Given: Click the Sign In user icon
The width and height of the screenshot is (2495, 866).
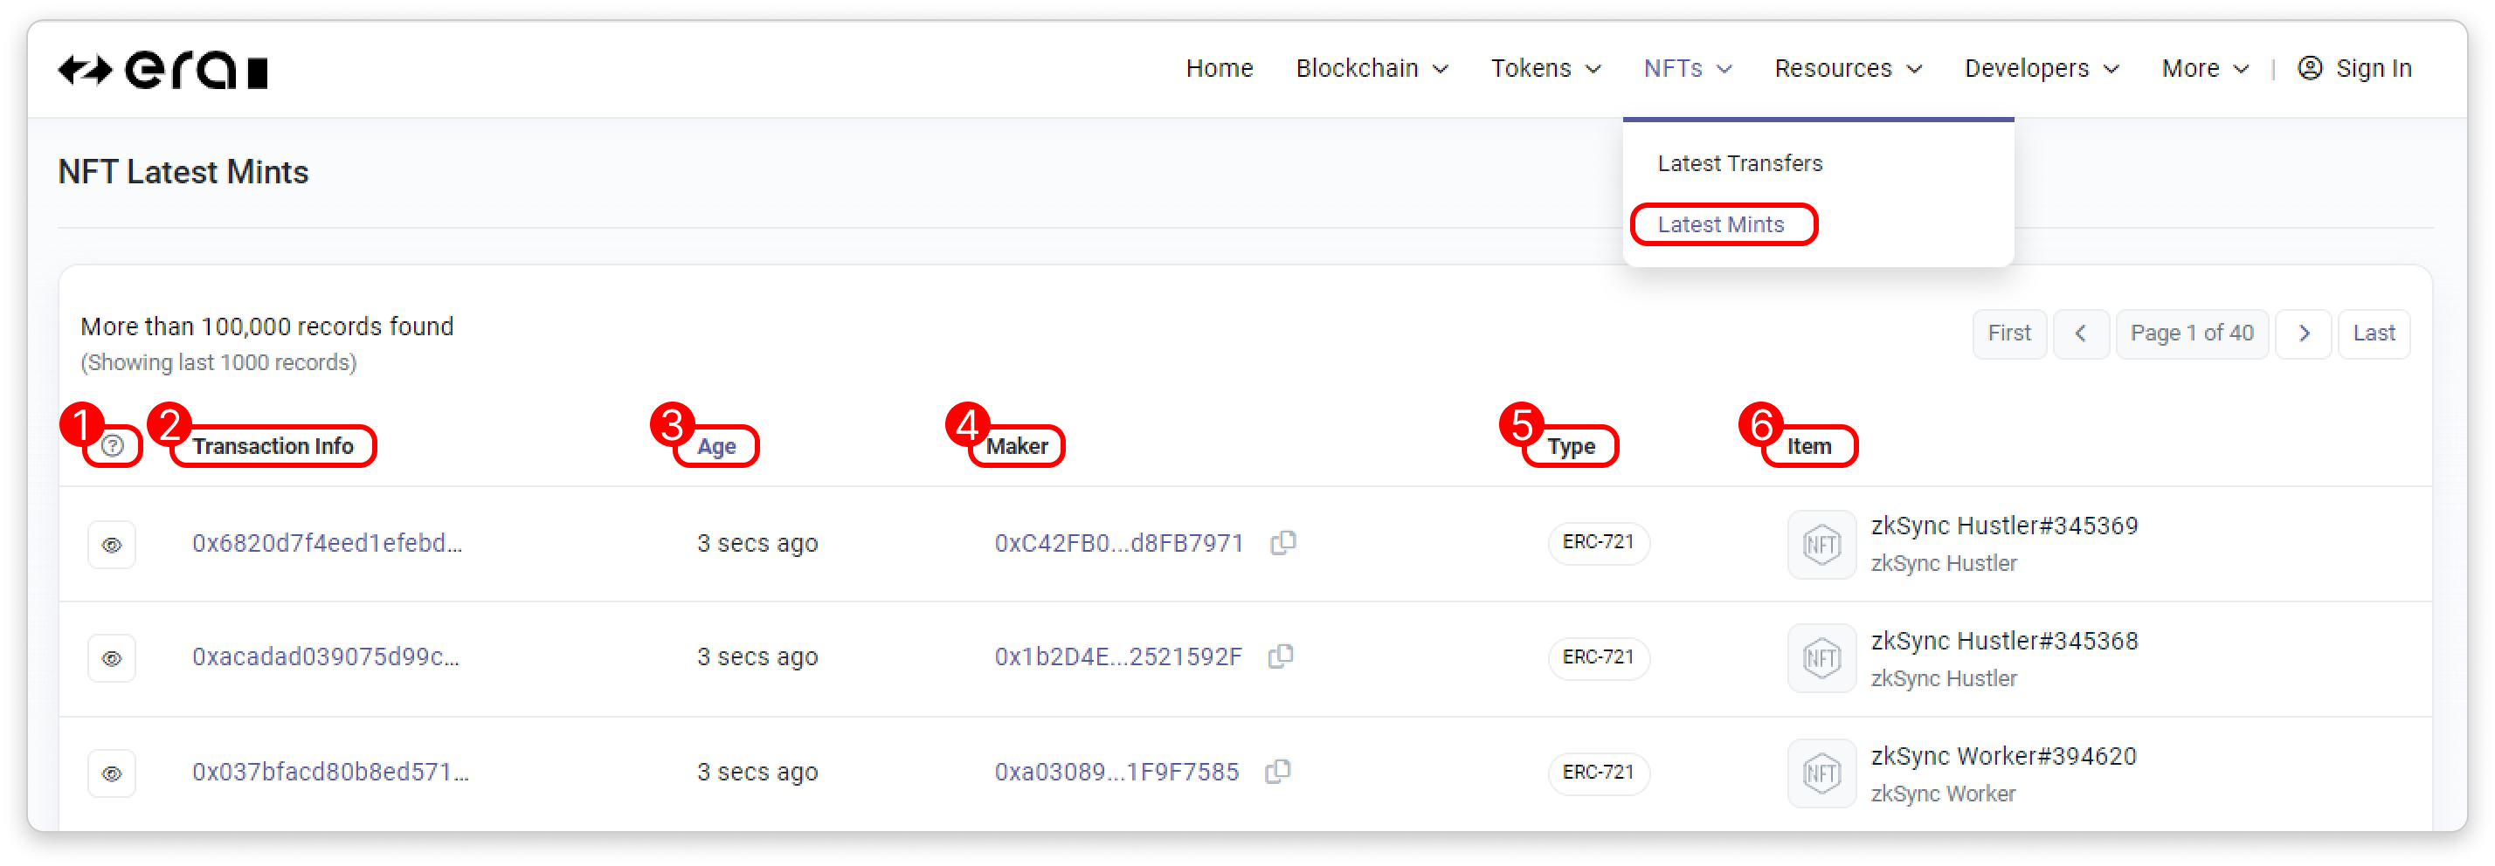Looking at the screenshot, I should pos(2310,69).
